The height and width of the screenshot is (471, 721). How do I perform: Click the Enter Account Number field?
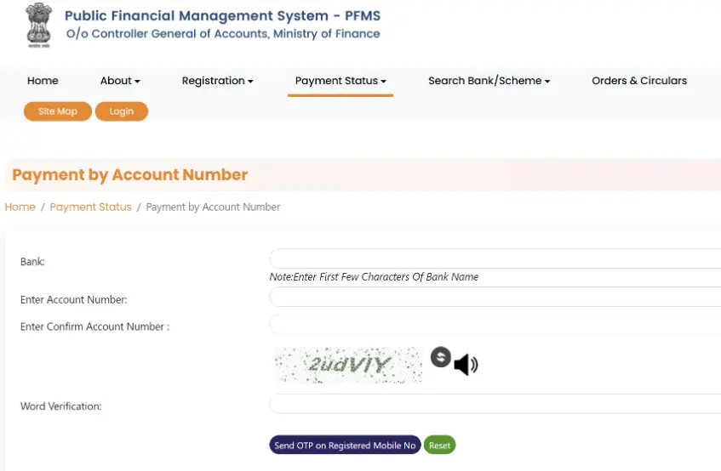coord(495,297)
